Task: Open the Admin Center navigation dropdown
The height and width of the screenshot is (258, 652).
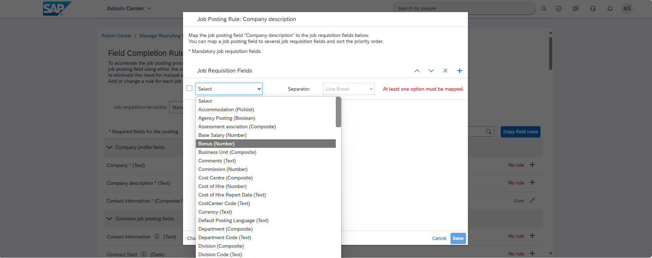Action: click(129, 8)
